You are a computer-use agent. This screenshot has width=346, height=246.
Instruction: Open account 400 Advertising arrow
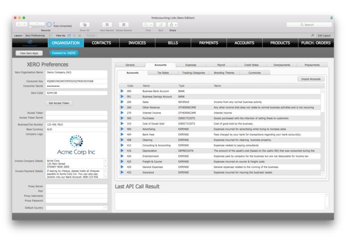coord(122,129)
